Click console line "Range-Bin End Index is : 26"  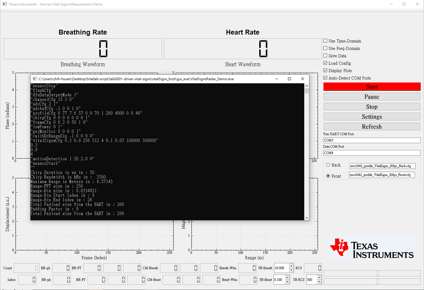(x=61, y=200)
